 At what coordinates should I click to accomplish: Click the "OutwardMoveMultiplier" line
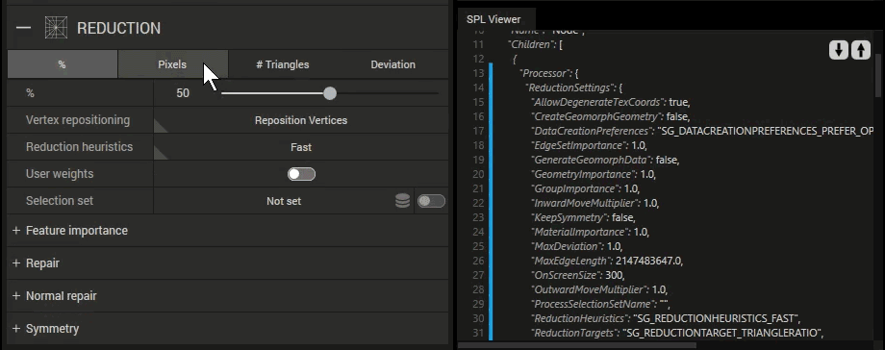(599, 289)
